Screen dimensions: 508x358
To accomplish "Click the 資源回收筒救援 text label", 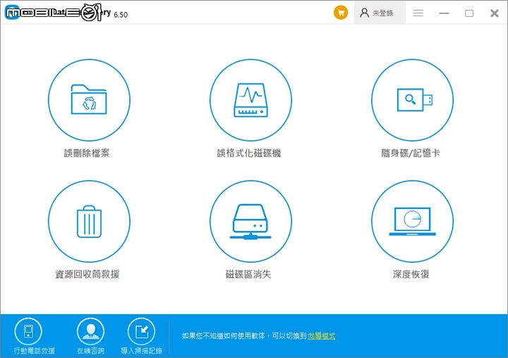I will point(87,275).
